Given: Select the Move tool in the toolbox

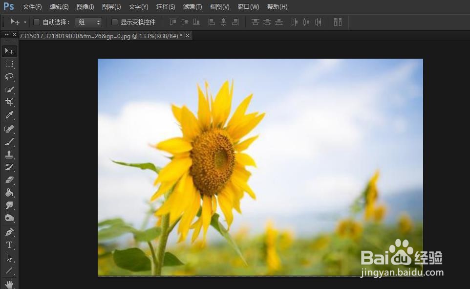Looking at the screenshot, I should tap(9, 51).
